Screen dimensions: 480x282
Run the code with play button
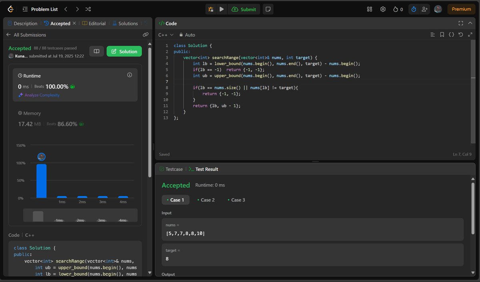[x=222, y=9]
